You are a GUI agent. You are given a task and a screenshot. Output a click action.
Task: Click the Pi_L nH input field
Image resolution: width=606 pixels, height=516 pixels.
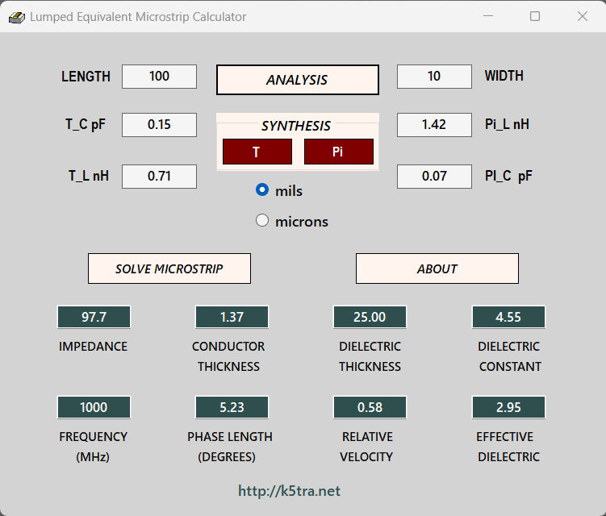(434, 125)
